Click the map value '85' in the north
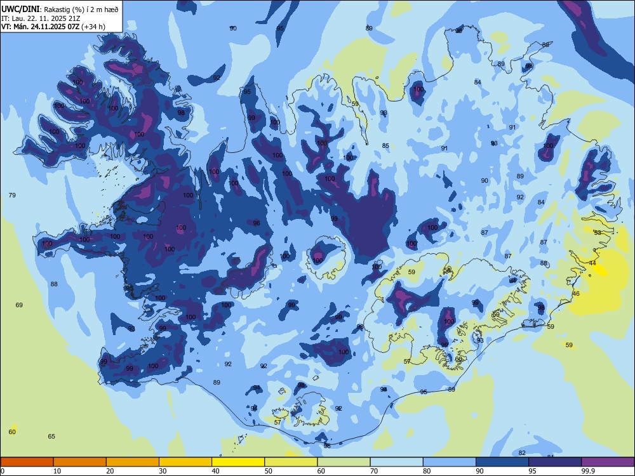The height and width of the screenshot is (476, 635). [385, 146]
